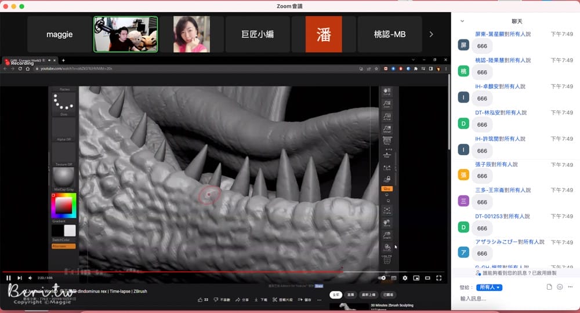580x313 pixels.
Task: Switch video to miniplayer mode
Action: point(416,278)
